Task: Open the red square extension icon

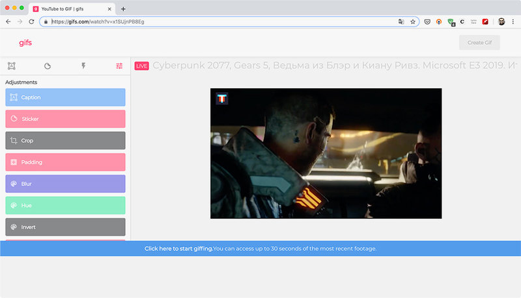Action: (x=485, y=21)
